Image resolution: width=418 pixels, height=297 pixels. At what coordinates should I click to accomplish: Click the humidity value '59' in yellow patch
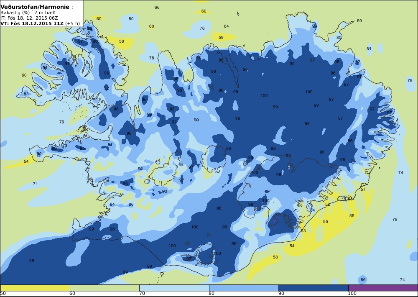point(221,37)
